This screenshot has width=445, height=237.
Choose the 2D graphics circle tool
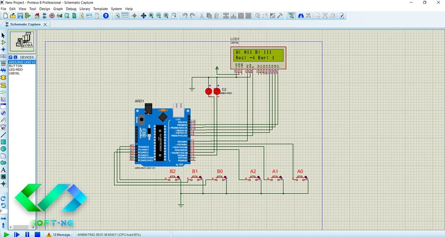coord(3,149)
